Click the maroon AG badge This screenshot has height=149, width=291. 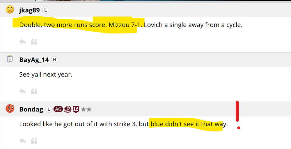point(58,109)
